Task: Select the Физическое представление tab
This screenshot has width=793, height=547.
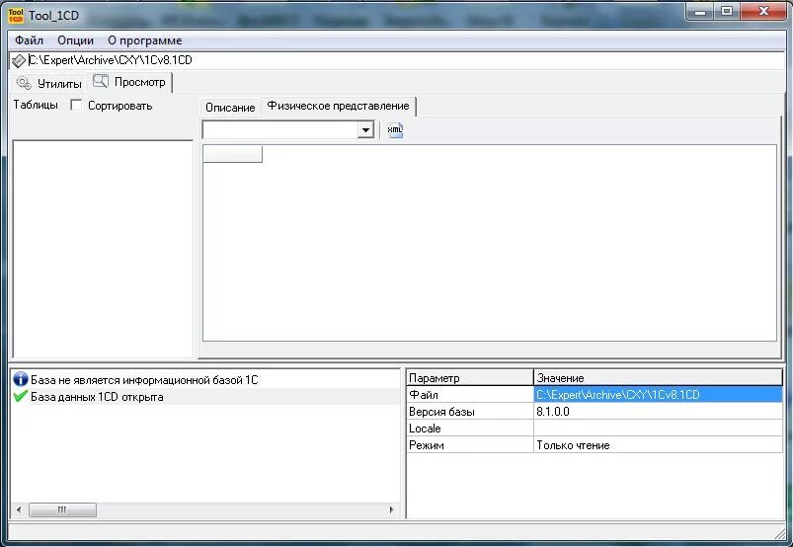Action: 339,106
